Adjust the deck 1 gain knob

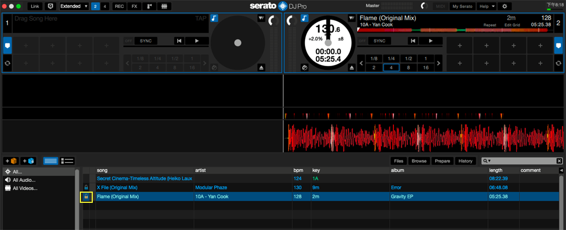(x=273, y=21)
